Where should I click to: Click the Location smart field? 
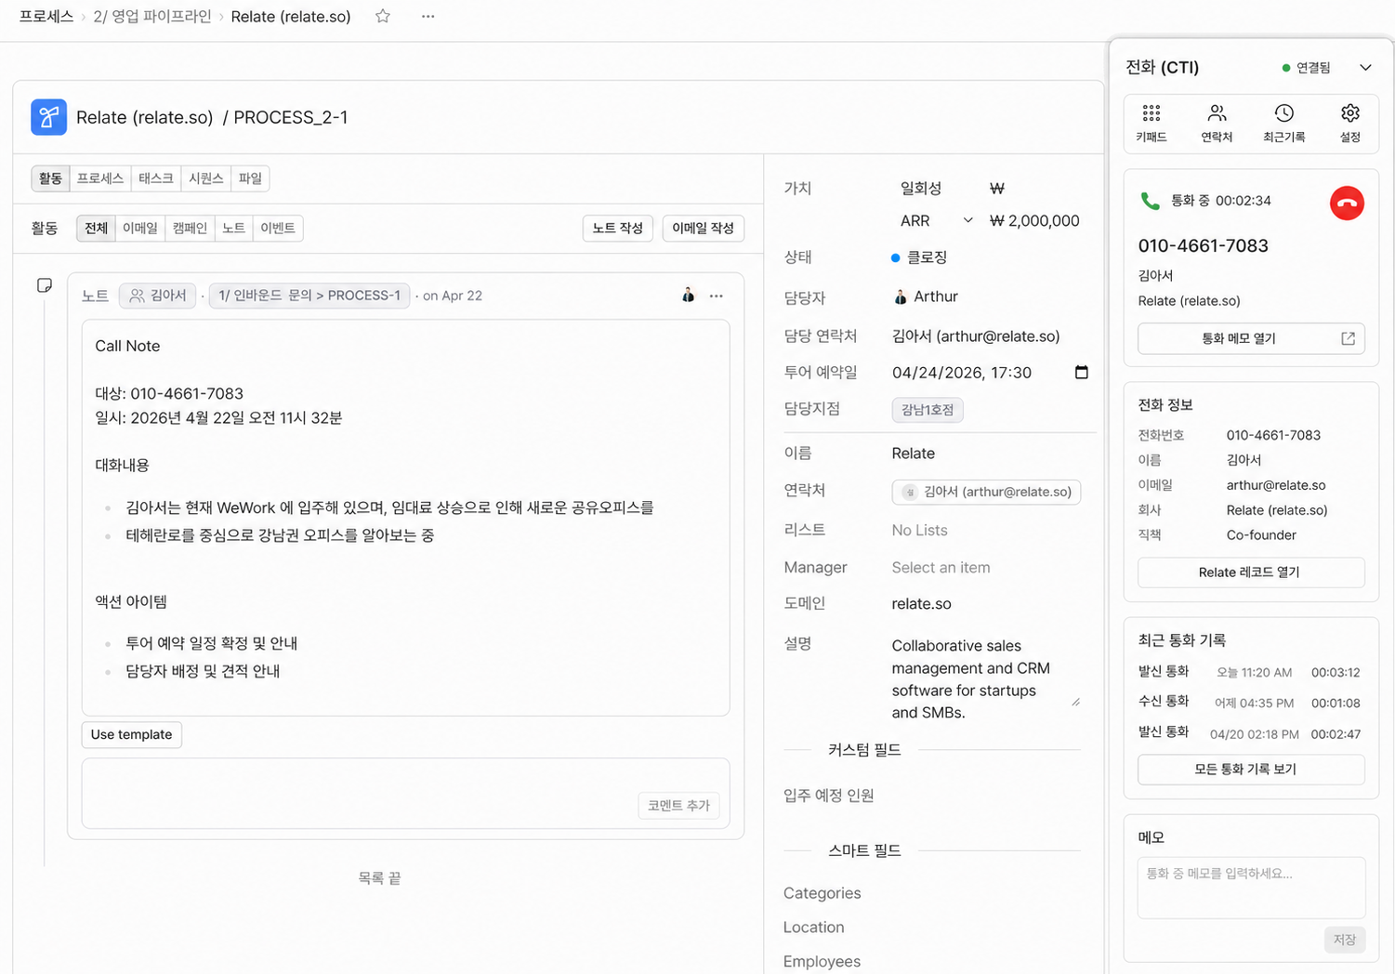(x=814, y=928)
